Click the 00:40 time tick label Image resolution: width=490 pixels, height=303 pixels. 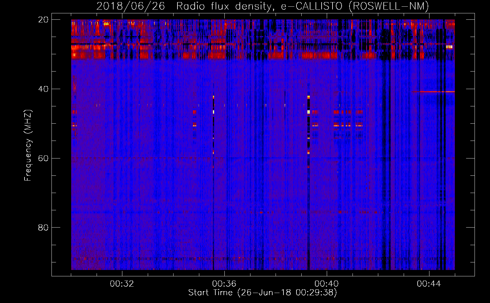click(326, 284)
